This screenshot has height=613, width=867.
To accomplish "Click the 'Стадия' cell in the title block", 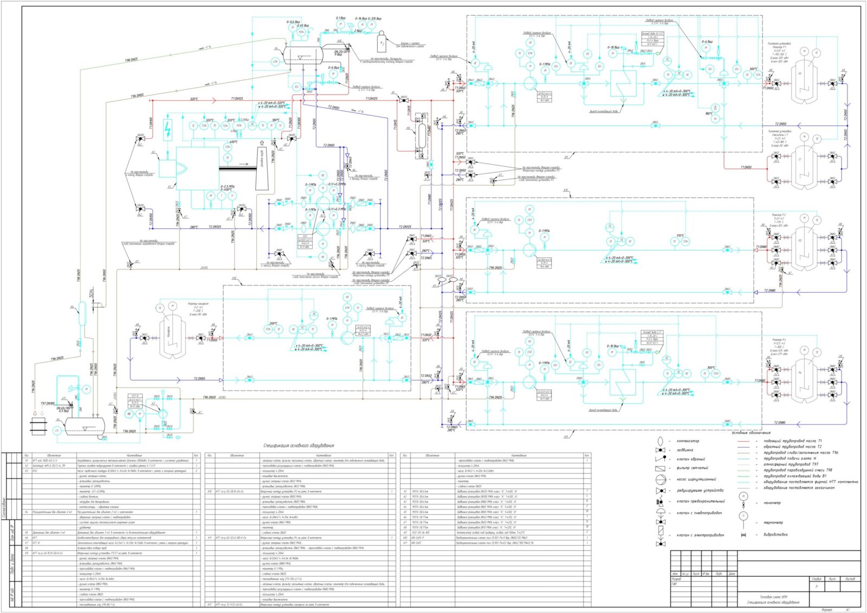I will [817, 579].
